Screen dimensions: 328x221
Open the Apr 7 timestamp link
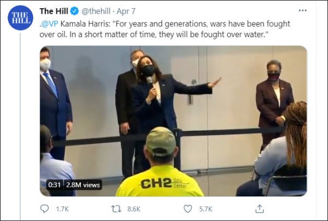(127, 11)
